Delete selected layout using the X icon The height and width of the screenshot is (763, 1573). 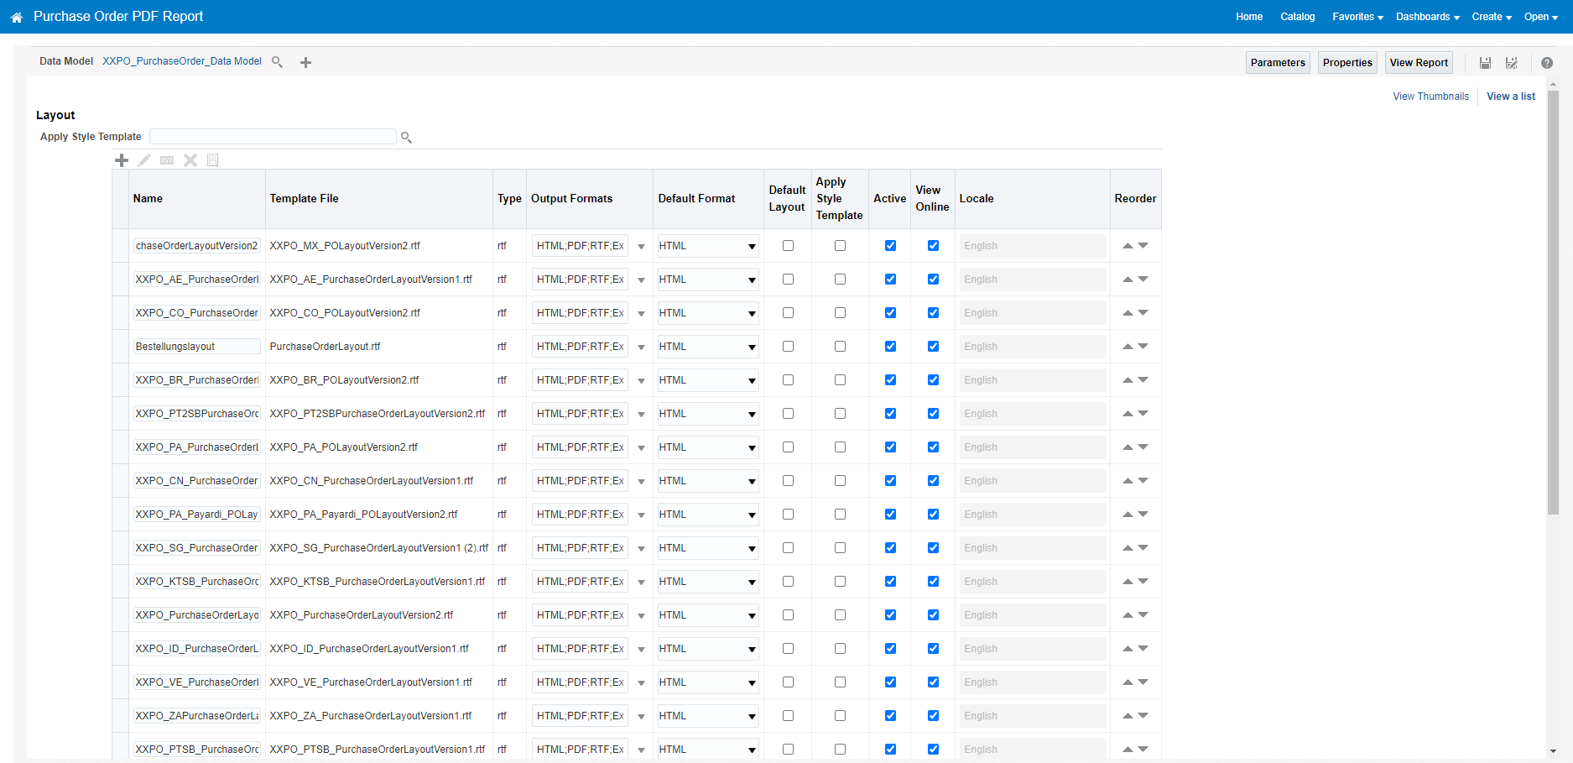coord(190,159)
